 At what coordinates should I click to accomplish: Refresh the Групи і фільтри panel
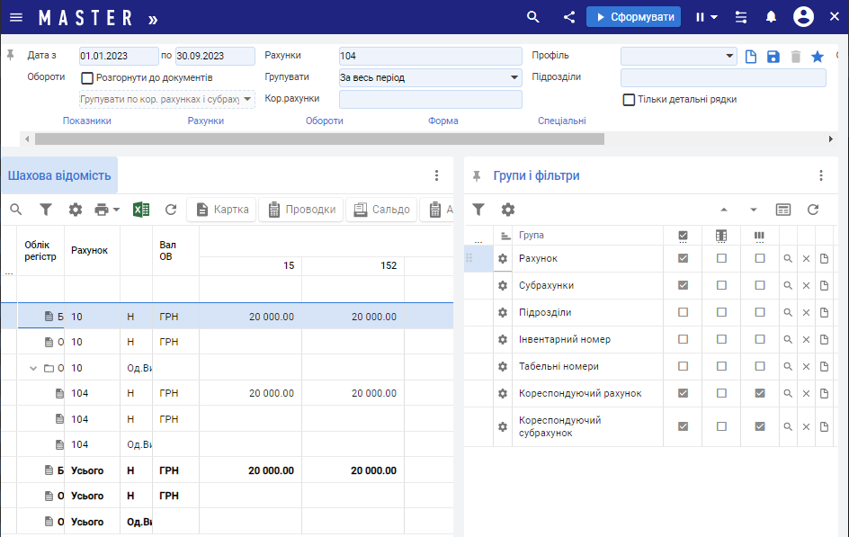point(813,210)
